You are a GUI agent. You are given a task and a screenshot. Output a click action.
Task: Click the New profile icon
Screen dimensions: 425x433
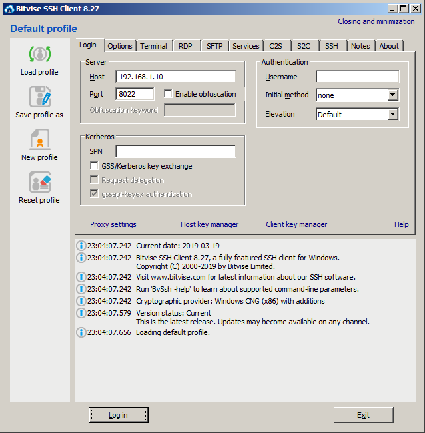[40, 139]
